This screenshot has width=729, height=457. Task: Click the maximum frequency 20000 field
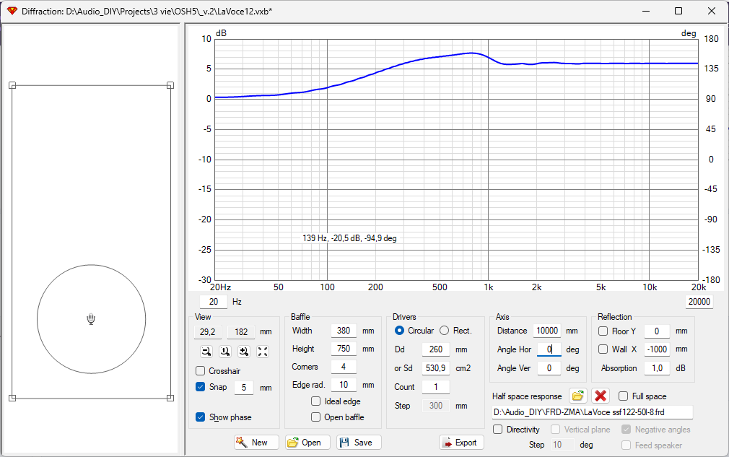point(699,302)
